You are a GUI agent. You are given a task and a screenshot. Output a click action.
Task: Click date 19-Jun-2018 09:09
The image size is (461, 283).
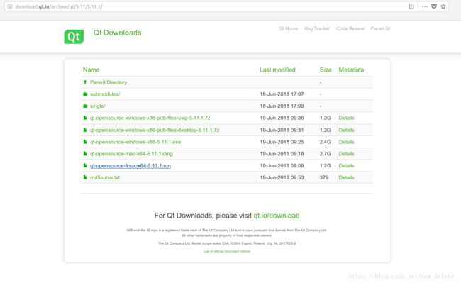pos(282,165)
